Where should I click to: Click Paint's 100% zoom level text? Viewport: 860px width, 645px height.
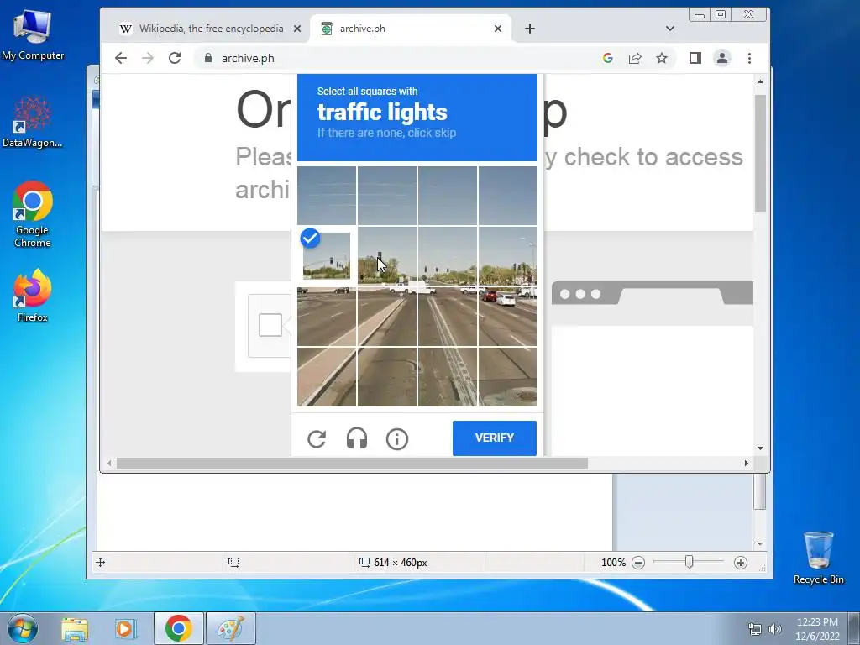click(613, 563)
